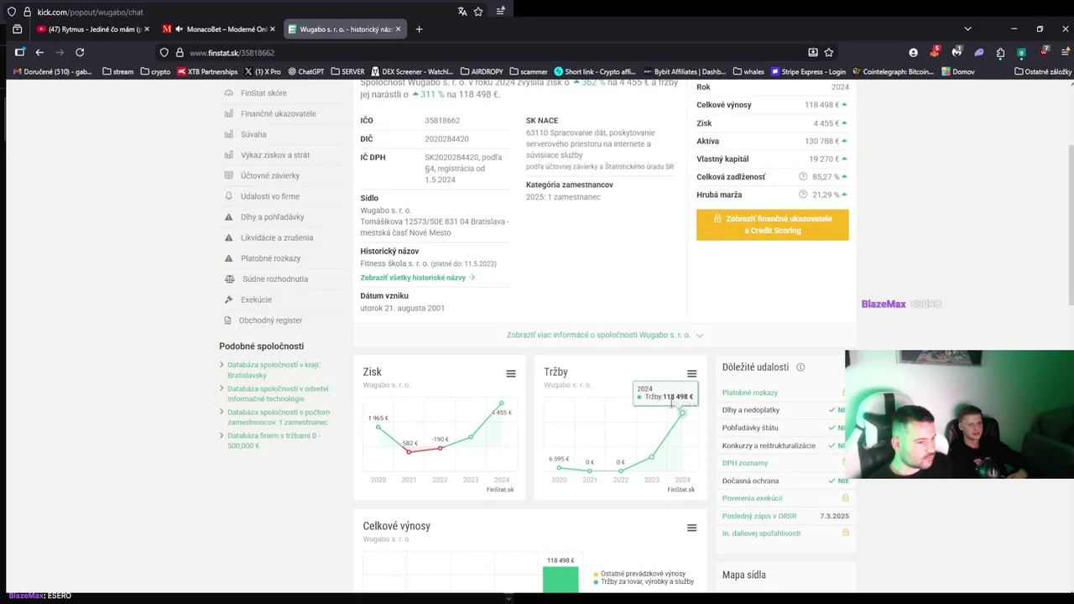Click the info icon beside Dôležité udalosti

[x=800, y=367]
